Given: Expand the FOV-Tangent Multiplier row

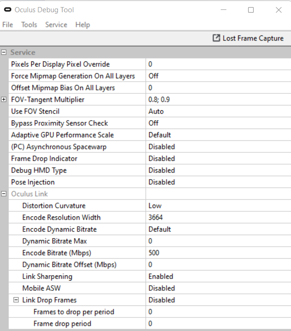Looking at the screenshot, I should coord(4,99).
